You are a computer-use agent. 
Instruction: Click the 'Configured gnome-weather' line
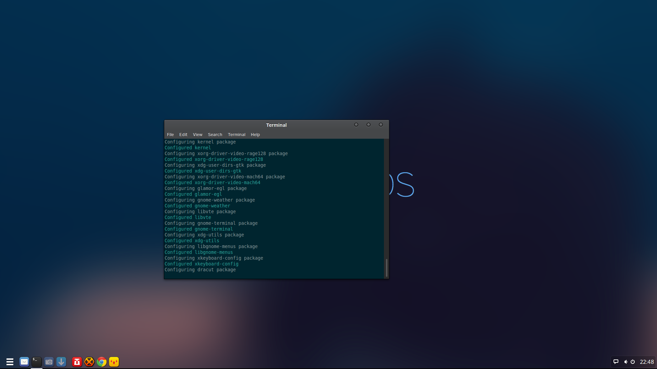(x=197, y=206)
